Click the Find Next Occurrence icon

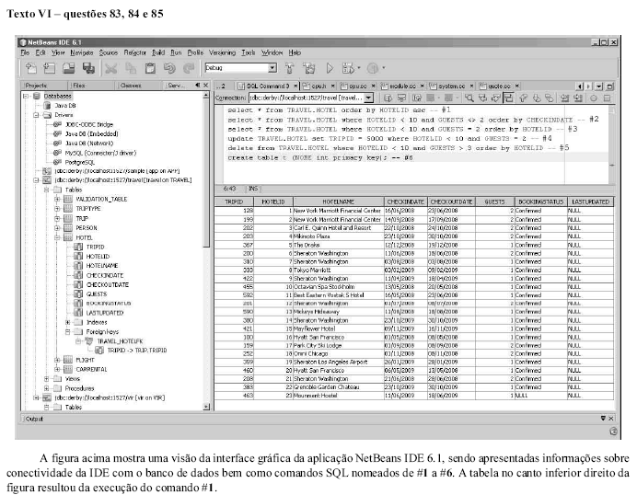[x=495, y=98]
